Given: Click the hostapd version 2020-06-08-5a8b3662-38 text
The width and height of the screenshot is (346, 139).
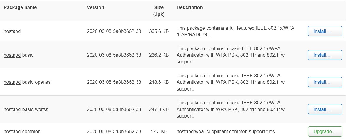Looking at the screenshot, I should coord(114,31).
